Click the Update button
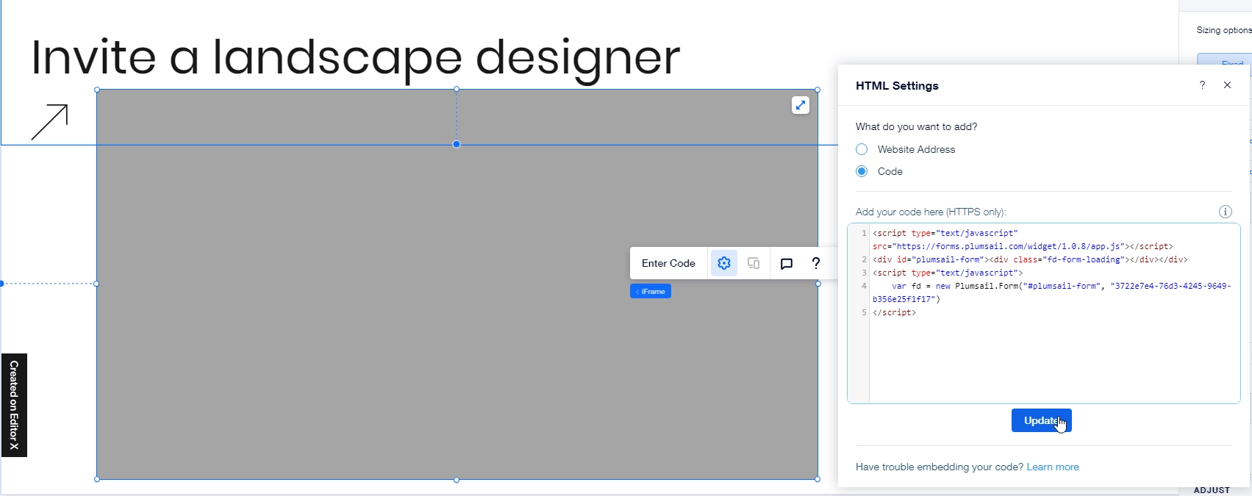Screen dimensions: 1252x496 pyautogui.click(x=1041, y=420)
